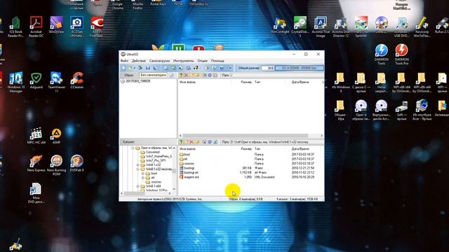Click the disc icon after the Burn separator
This screenshot has width=449, height=252.
pyautogui.click(x=207, y=68)
